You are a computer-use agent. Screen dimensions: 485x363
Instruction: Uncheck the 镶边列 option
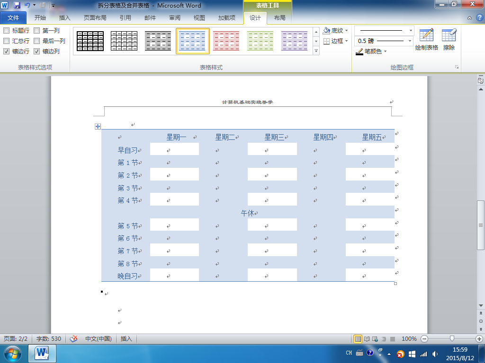[x=37, y=51]
